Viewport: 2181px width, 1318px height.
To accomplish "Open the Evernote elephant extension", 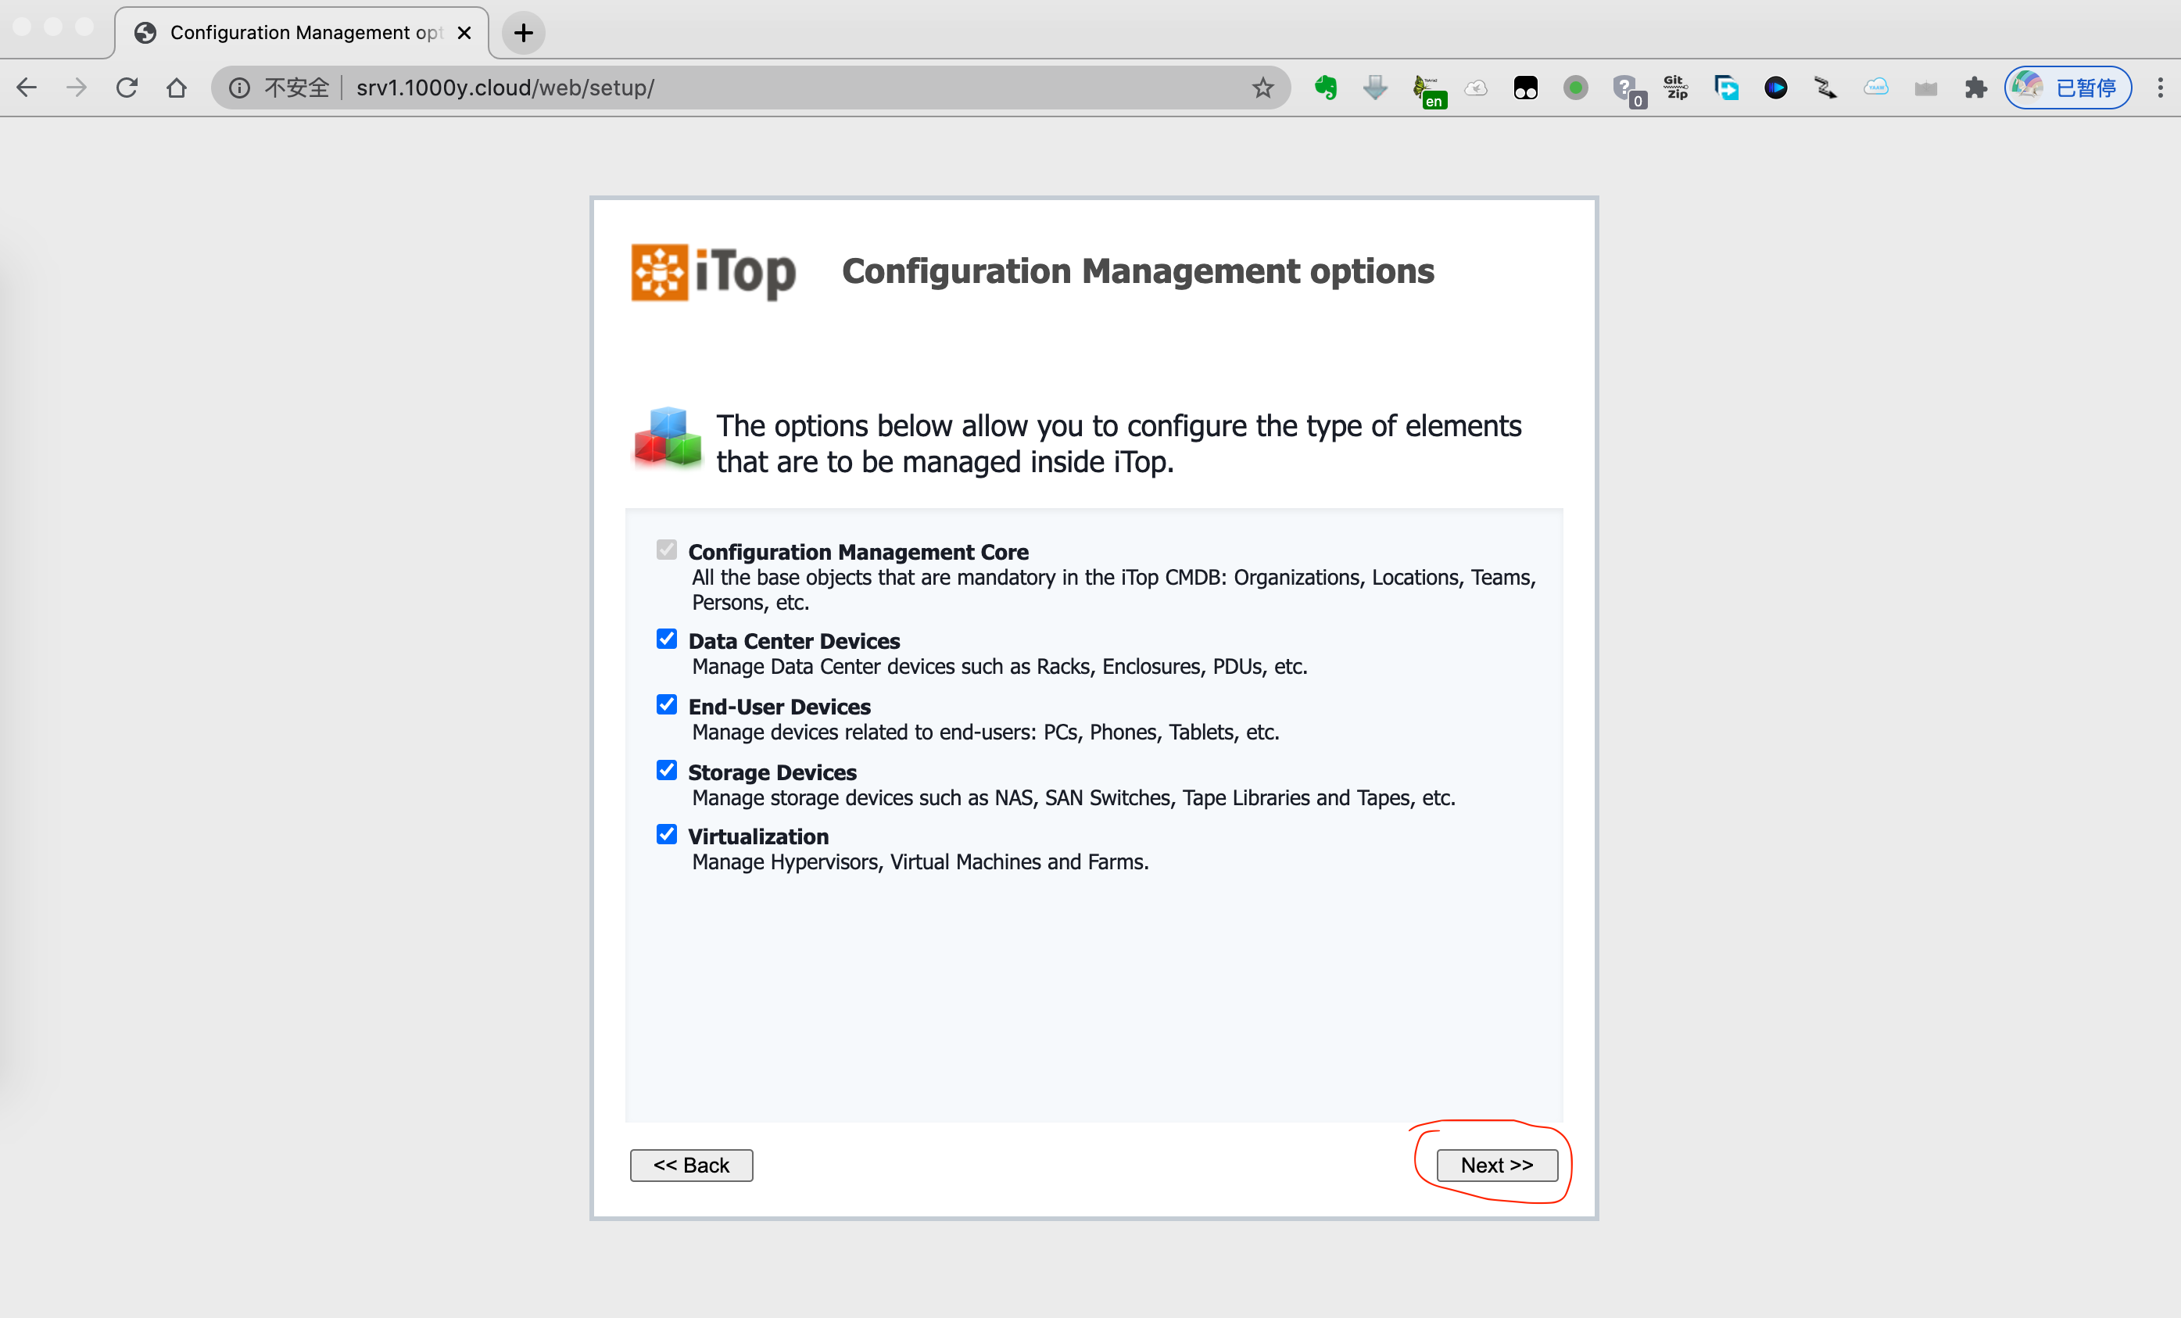I will tap(1325, 88).
